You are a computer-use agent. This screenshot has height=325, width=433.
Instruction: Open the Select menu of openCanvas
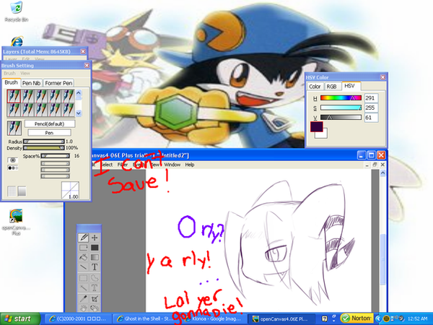point(106,165)
